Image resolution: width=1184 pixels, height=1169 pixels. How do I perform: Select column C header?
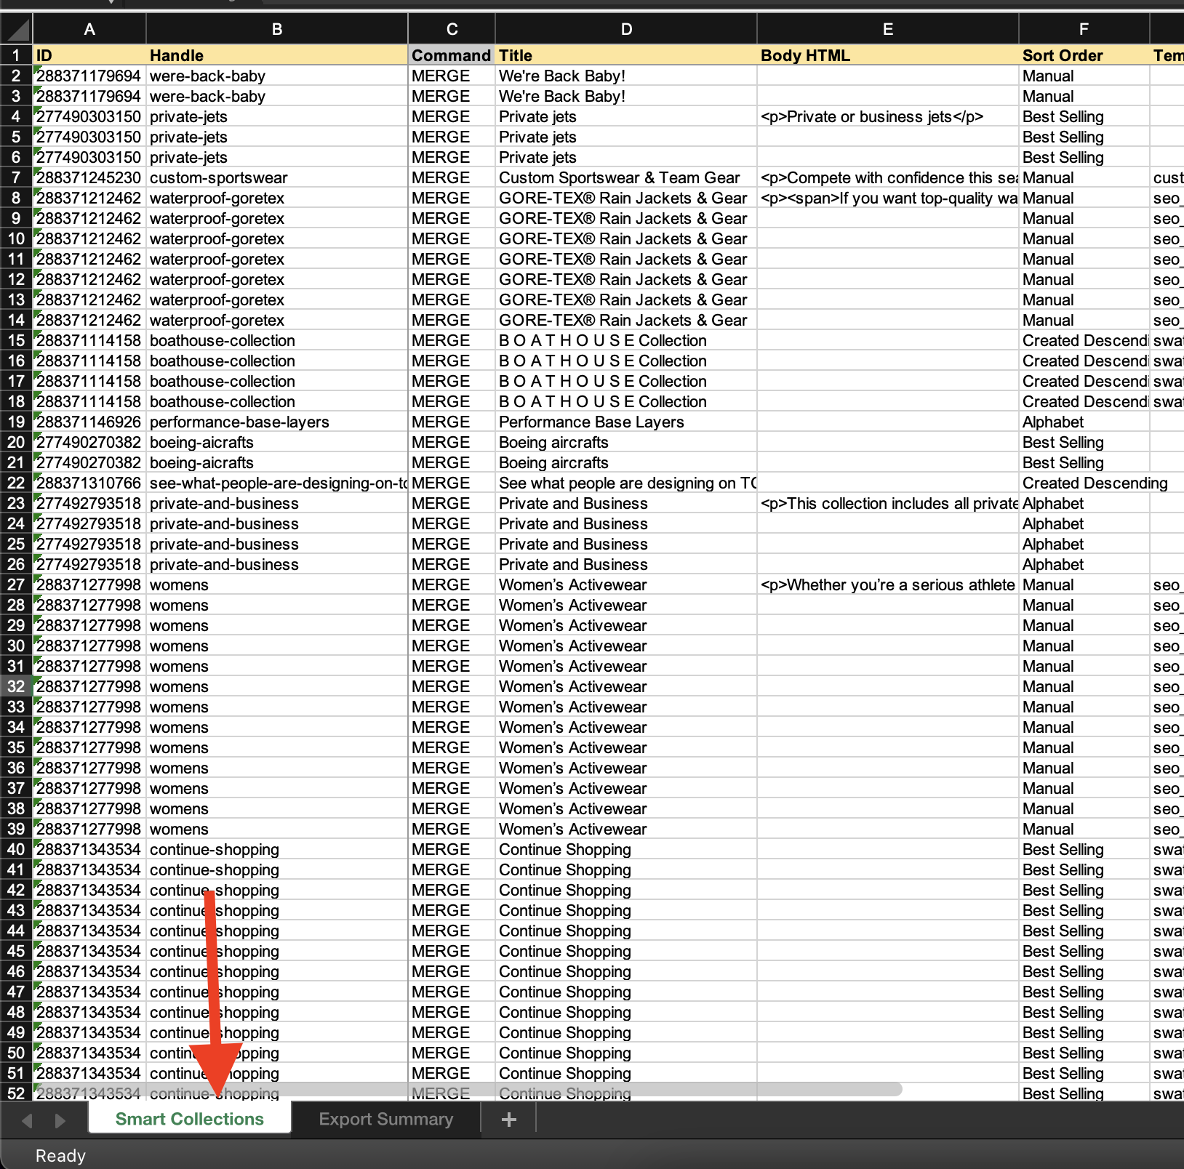point(452,30)
